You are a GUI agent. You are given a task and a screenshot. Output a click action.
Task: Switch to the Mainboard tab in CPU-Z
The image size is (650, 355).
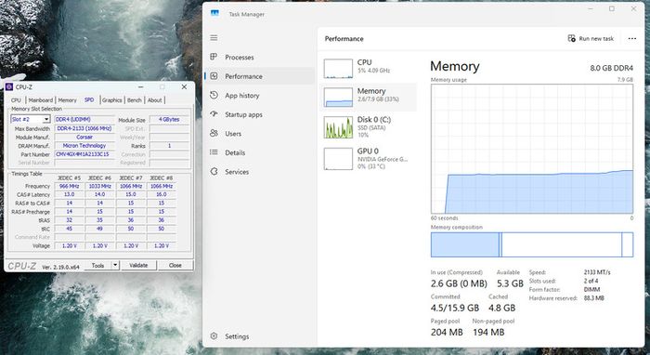(41, 100)
